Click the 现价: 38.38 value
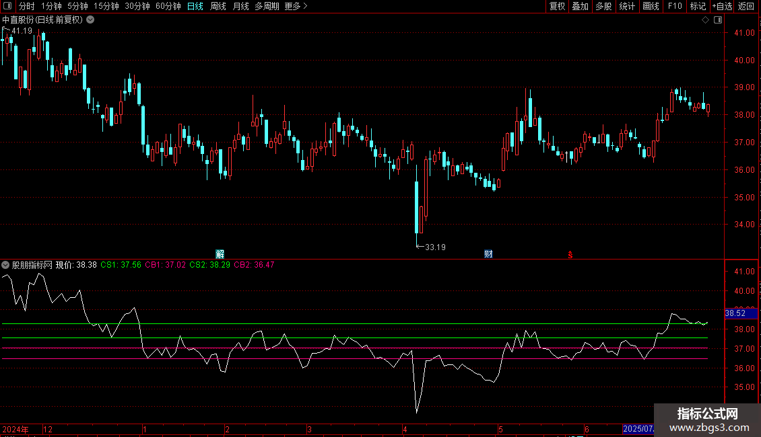 (x=76, y=265)
